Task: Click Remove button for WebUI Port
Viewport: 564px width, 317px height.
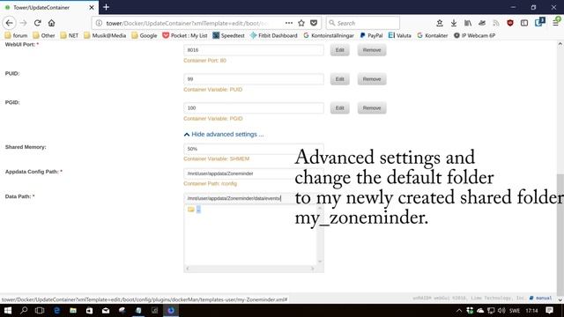Action: point(372,50)
